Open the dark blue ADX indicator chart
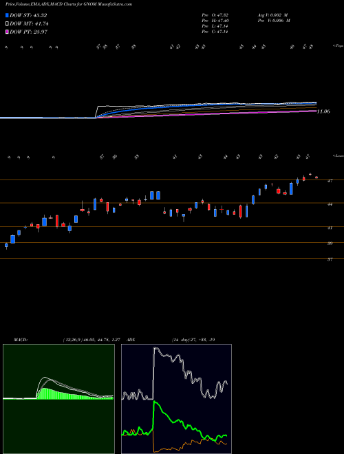The width and height of the screenshot is (344, 454). click(x=176, y=399)
